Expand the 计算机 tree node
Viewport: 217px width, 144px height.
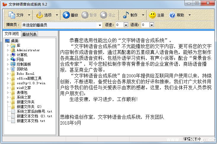click(x=8, y=55)
